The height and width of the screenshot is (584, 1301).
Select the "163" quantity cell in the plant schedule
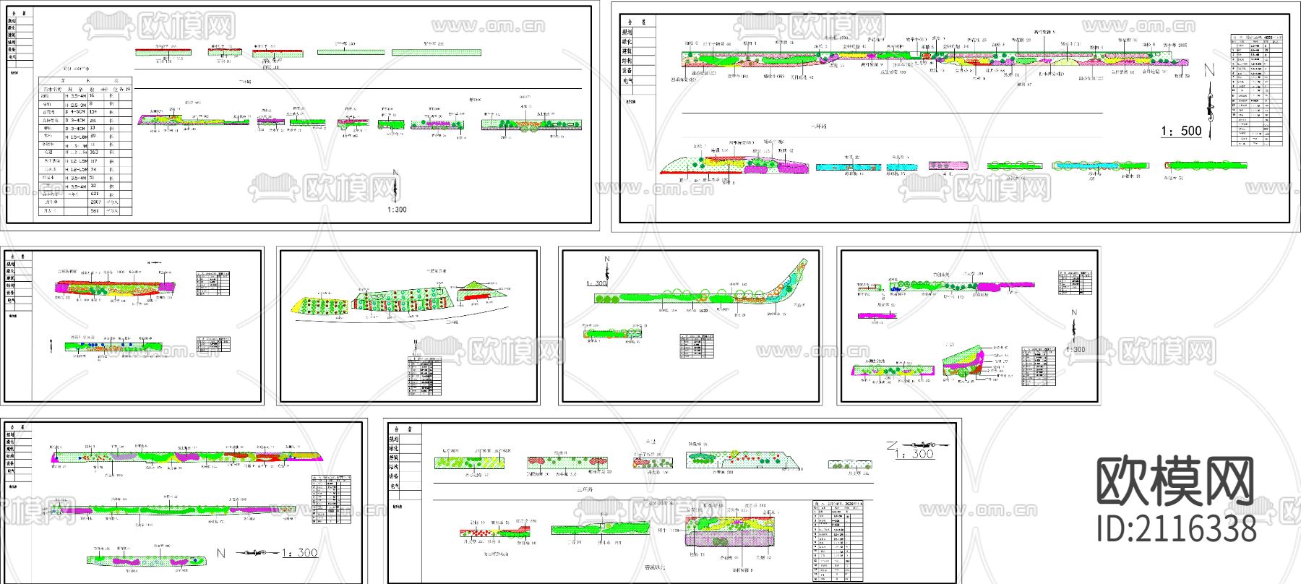95,153
